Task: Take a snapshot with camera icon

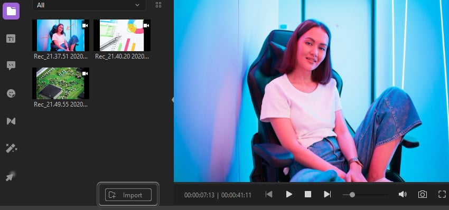Action: coord(423,195)
